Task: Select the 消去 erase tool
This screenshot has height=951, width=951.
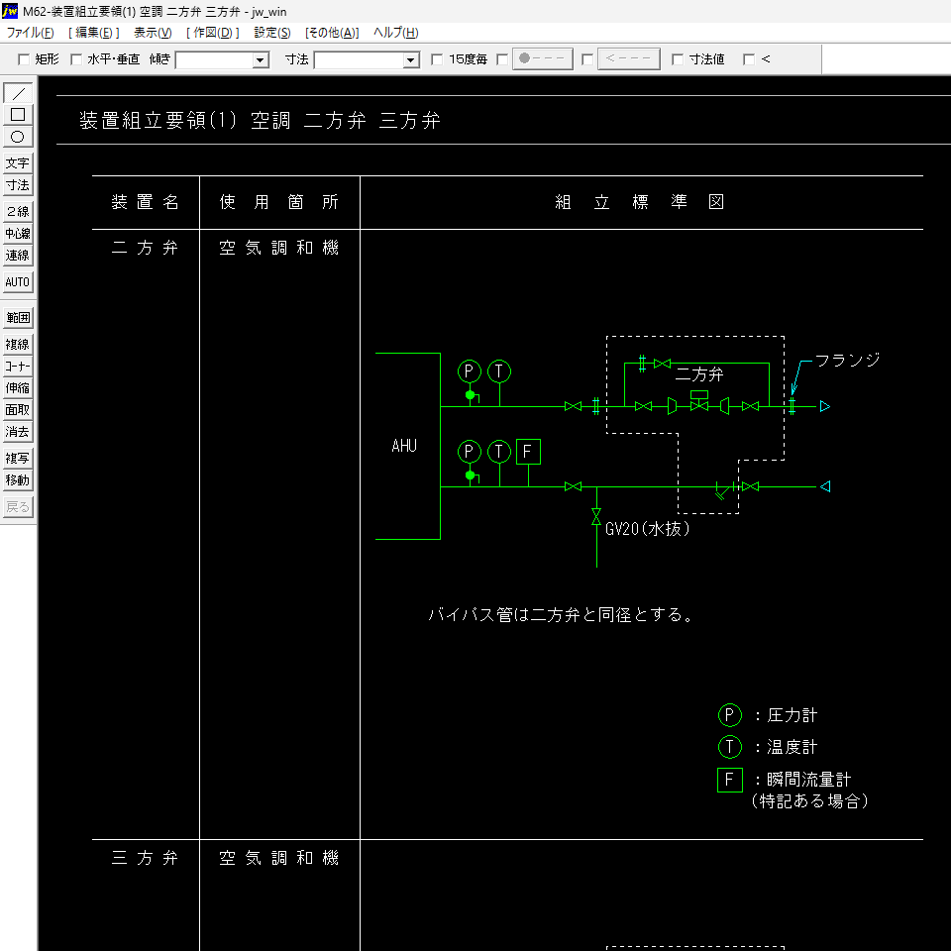Action: coord(18,432)
